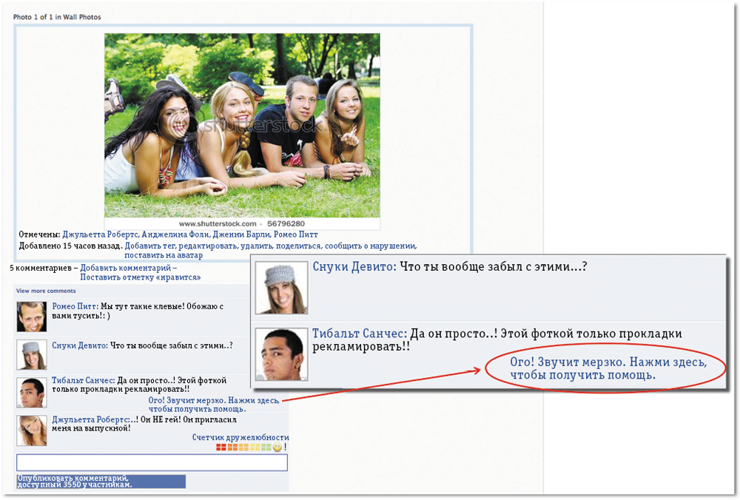Like the photo via "Поставить отметку «нравится»"

[x=140, y=277]
